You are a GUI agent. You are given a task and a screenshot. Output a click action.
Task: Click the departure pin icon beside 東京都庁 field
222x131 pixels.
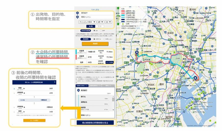point(77,13)
